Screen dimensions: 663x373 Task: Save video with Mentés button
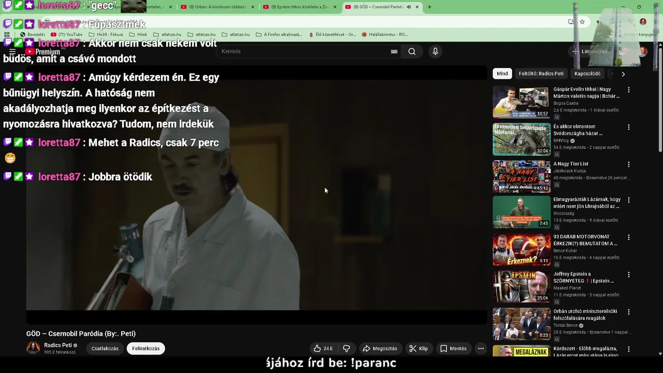pyautogui.click(x=453, y=349)
